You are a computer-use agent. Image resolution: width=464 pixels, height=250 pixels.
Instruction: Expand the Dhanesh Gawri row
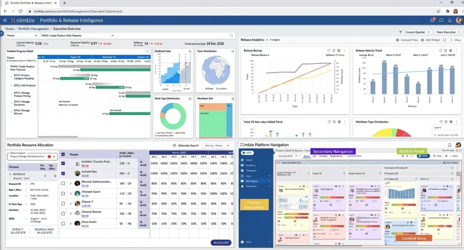70,193
